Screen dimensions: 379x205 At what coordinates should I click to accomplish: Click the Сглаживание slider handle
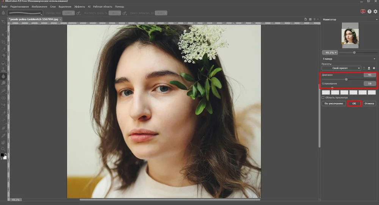pos(332,88)
